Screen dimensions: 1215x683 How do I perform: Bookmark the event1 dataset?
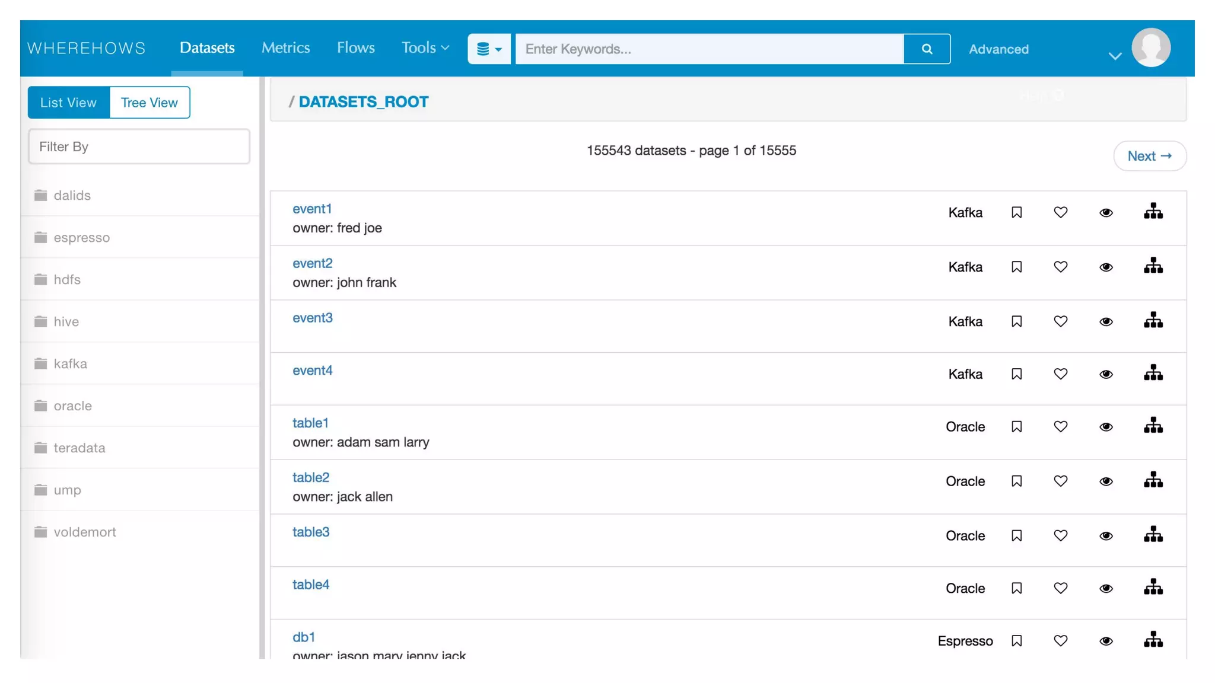(1016, 212)
